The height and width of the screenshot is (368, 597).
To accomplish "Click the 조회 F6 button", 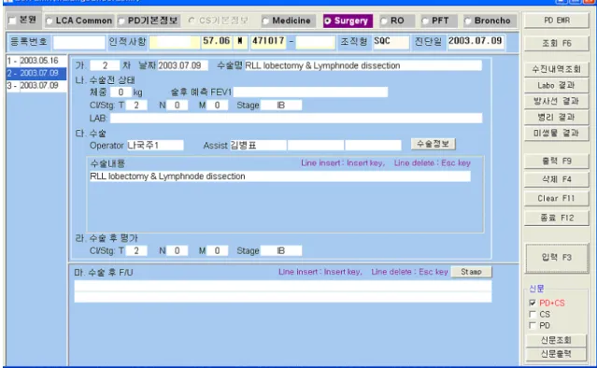I will (556, 43).
